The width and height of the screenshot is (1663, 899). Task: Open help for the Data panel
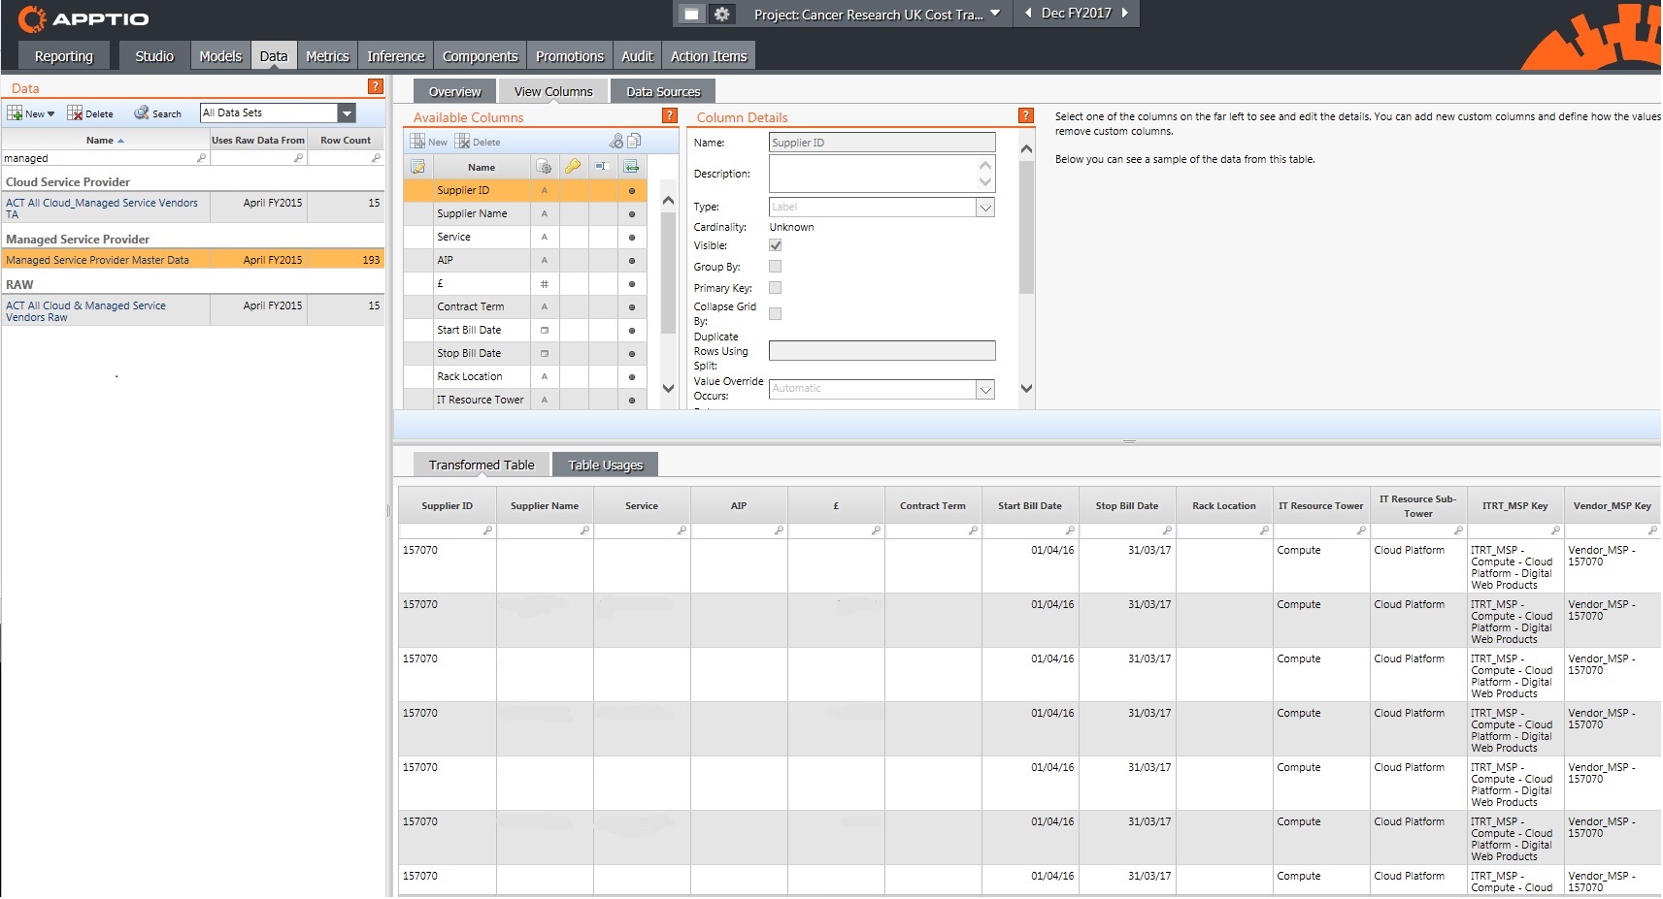[x=376, y=86]
